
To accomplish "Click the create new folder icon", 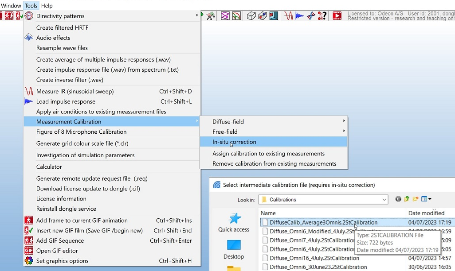I will click(x=416, y=199).
